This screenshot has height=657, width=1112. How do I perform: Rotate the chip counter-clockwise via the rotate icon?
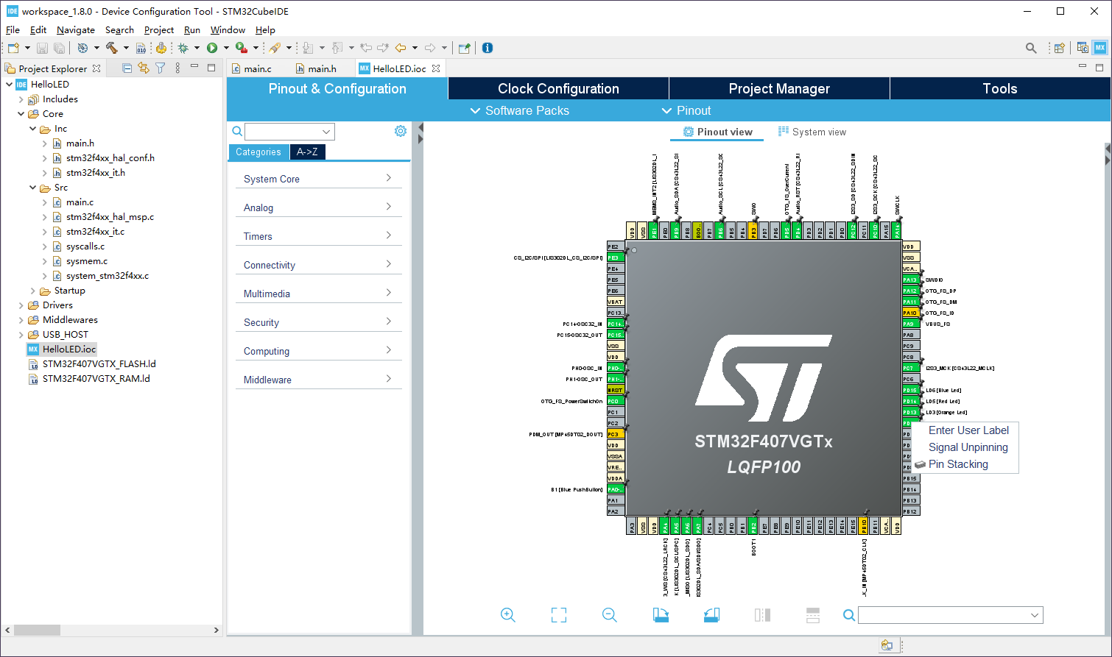tap(711, 614)
